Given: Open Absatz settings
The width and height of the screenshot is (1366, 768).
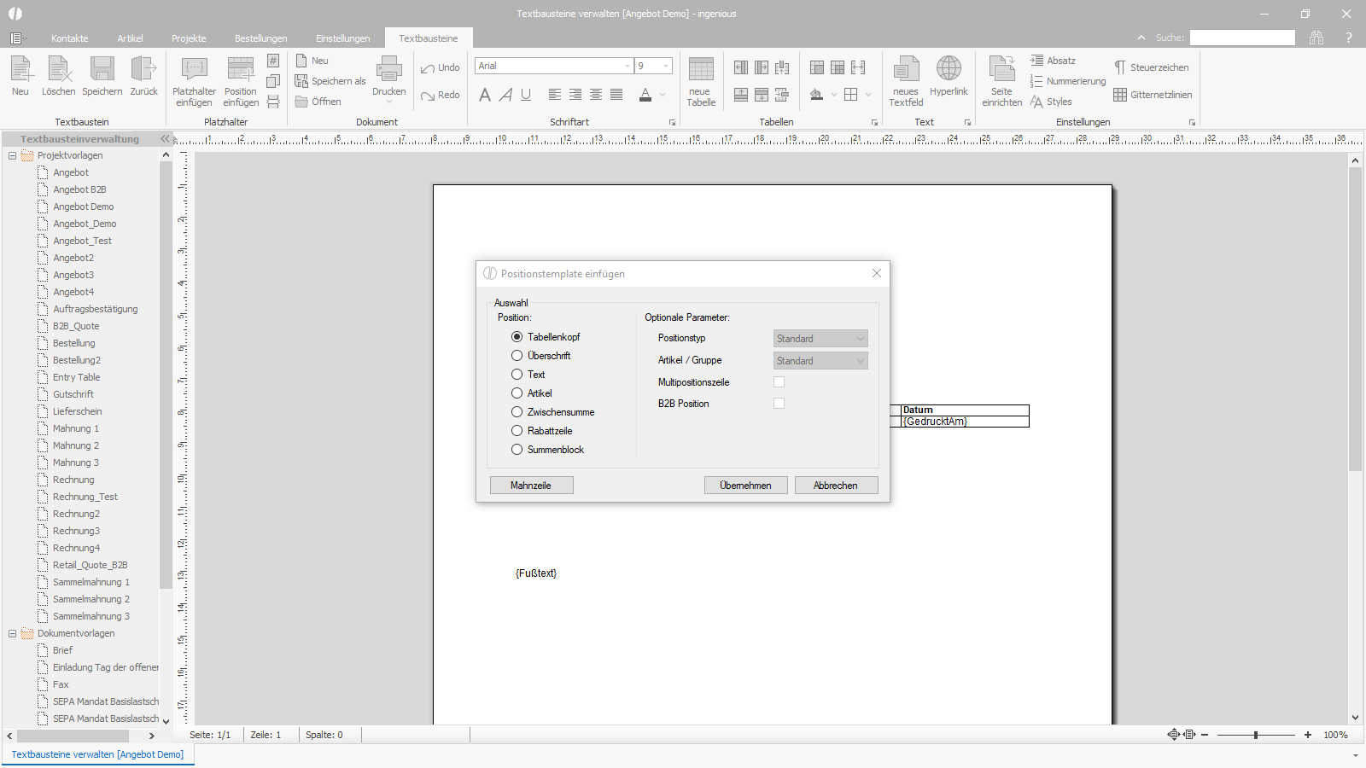Looking at the screenshot, I should click(x=1053, y=61).
